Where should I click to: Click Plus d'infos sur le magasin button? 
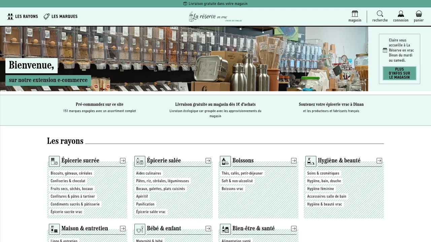point(399,73)
